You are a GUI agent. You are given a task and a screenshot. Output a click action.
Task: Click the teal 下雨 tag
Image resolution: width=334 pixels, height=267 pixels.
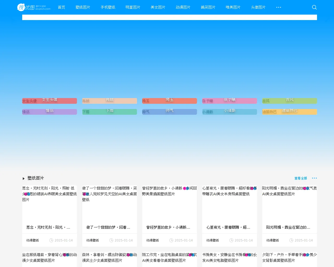point(110,112)
